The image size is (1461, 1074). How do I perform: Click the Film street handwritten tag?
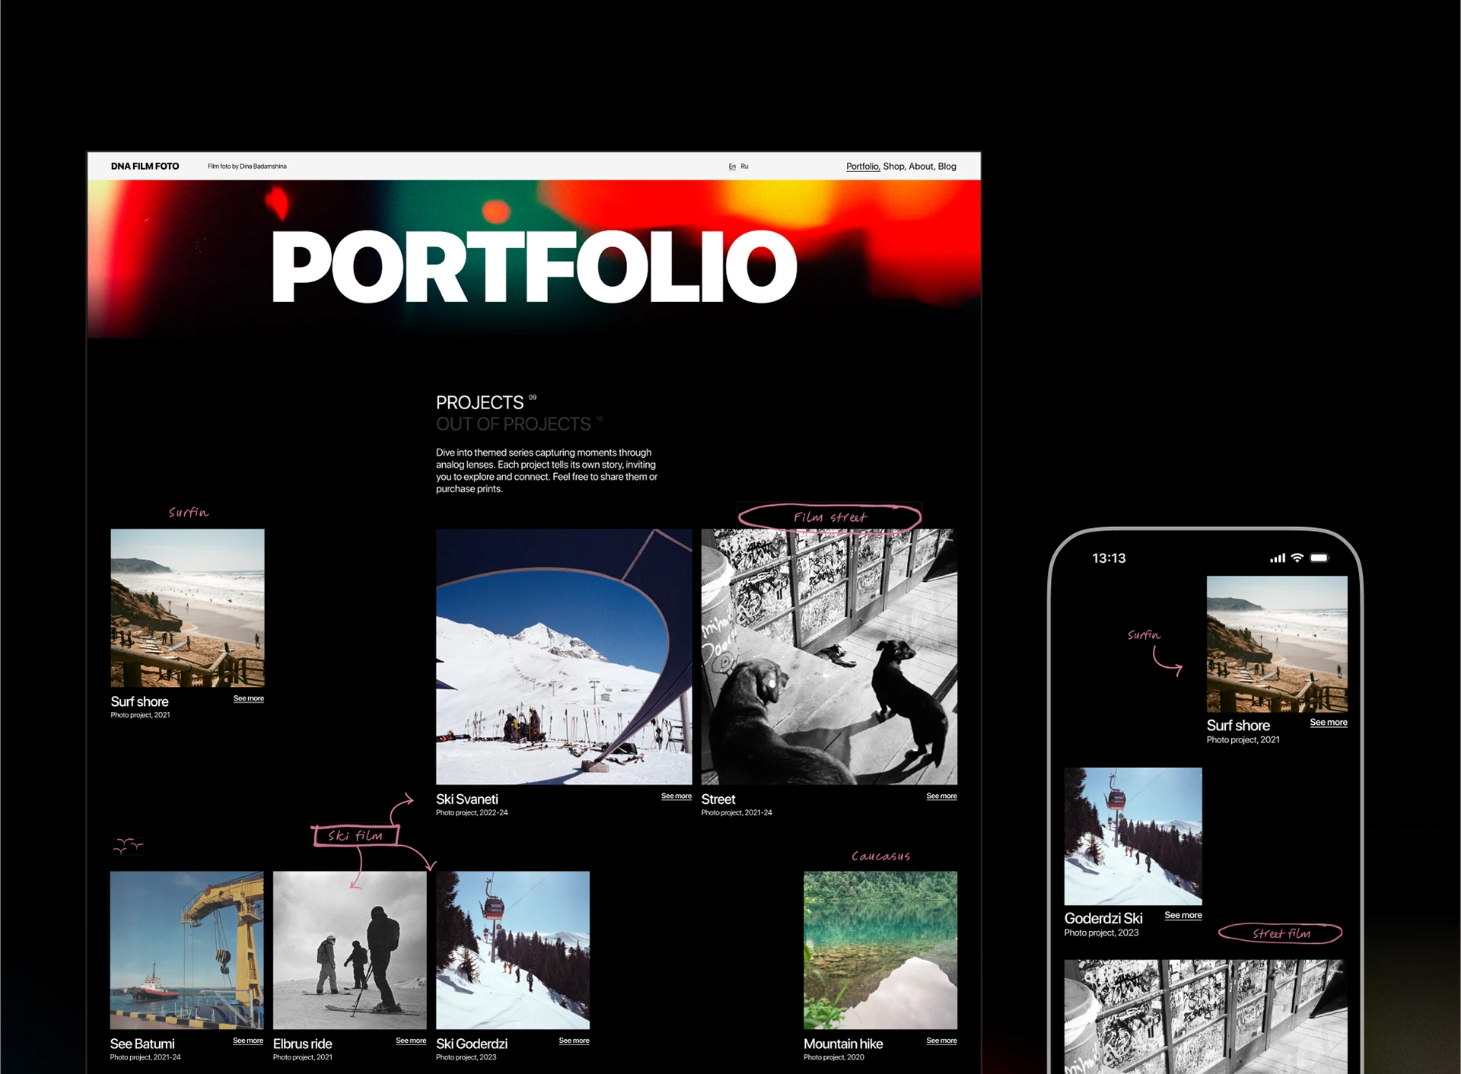(829, 517)
